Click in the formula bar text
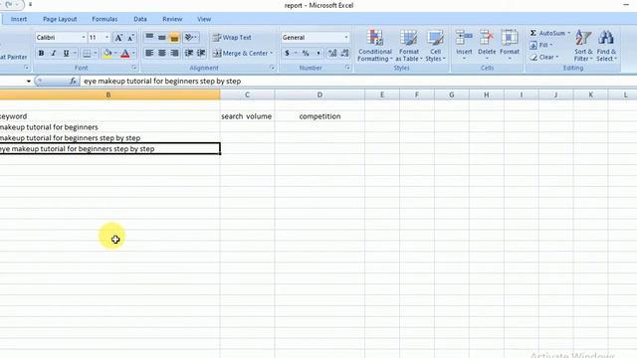 (162, 82)
